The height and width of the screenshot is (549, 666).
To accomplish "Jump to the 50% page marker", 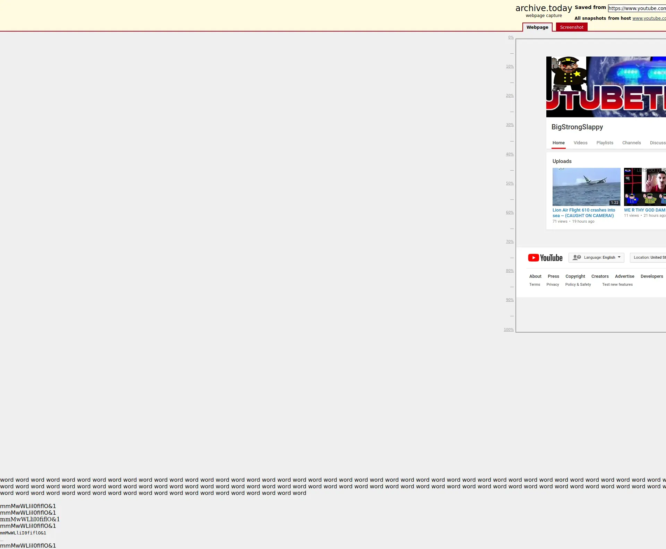I will click(x=510, y=183).
